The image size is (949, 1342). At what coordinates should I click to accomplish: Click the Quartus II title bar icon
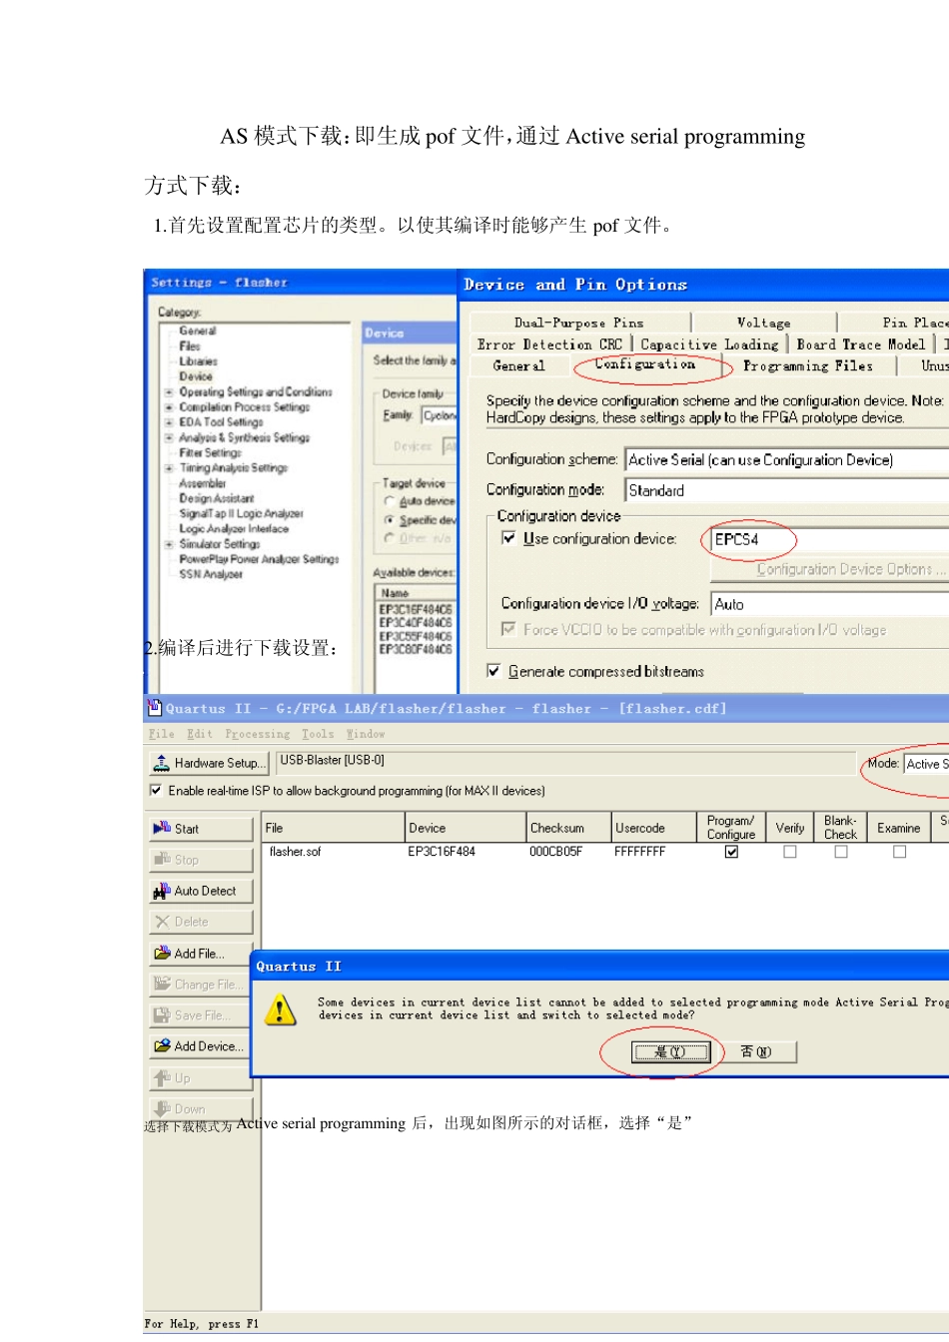click(x=155, y=708)
